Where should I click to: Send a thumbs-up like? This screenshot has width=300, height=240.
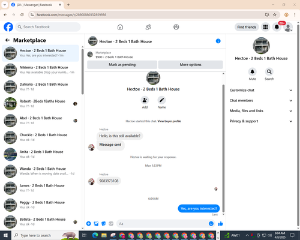[x=220, y=224]
